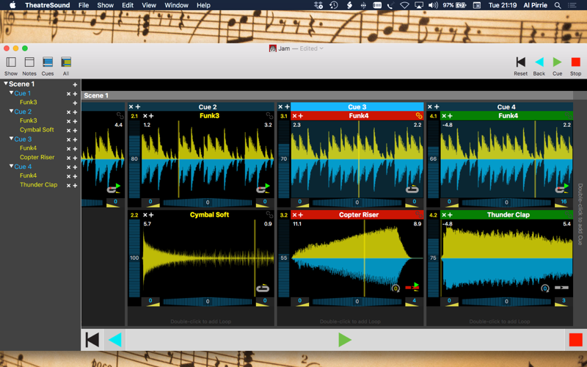This screenshot has height=367, width=587.
Task: Click the red Stop square in the top toolbar
Action: point(575,62)
